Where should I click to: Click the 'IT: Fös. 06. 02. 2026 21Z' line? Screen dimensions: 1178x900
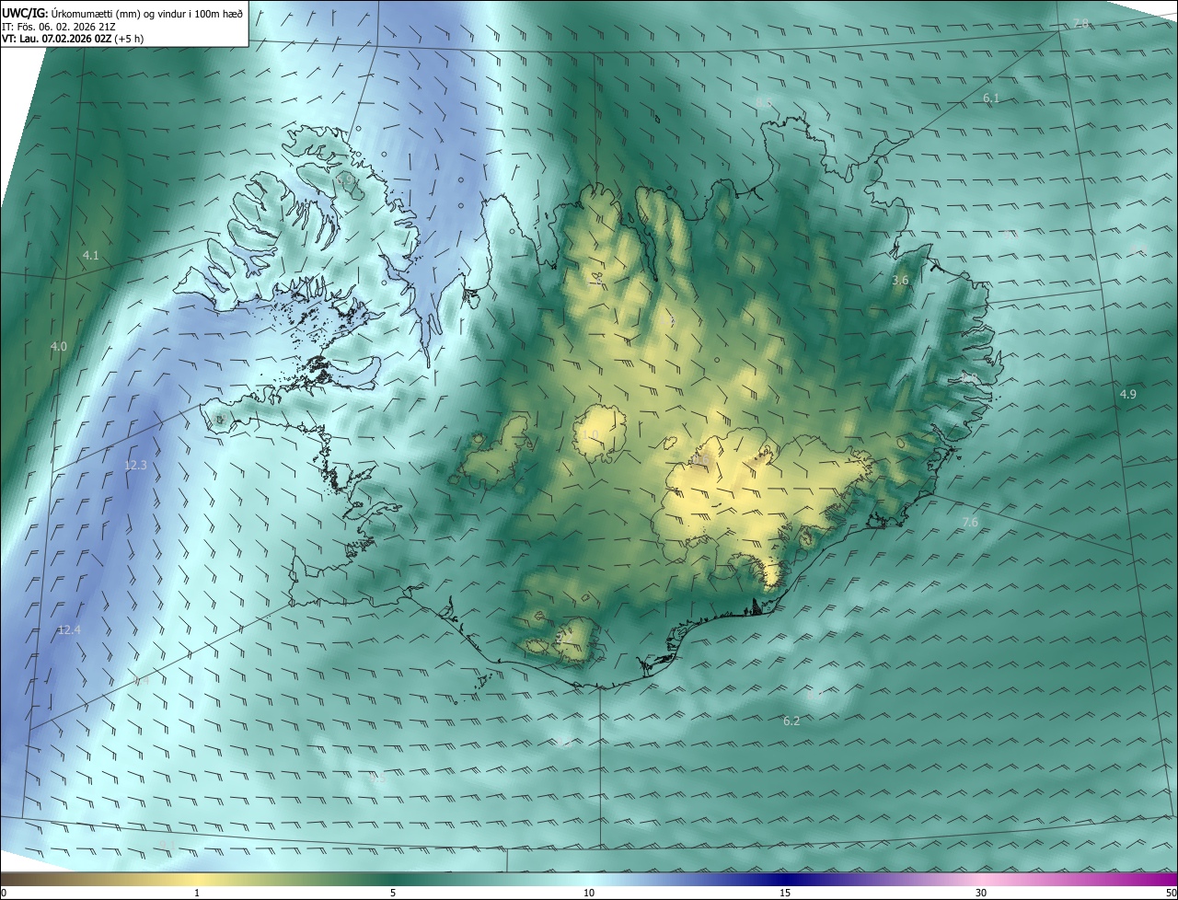click(59, 26)
